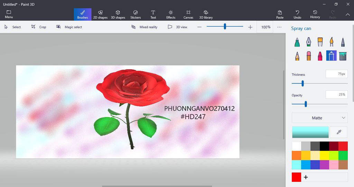Zoom out with the minus button
Image resolution: width=354 pixels, height=187 pixels.
coord(199,27)
